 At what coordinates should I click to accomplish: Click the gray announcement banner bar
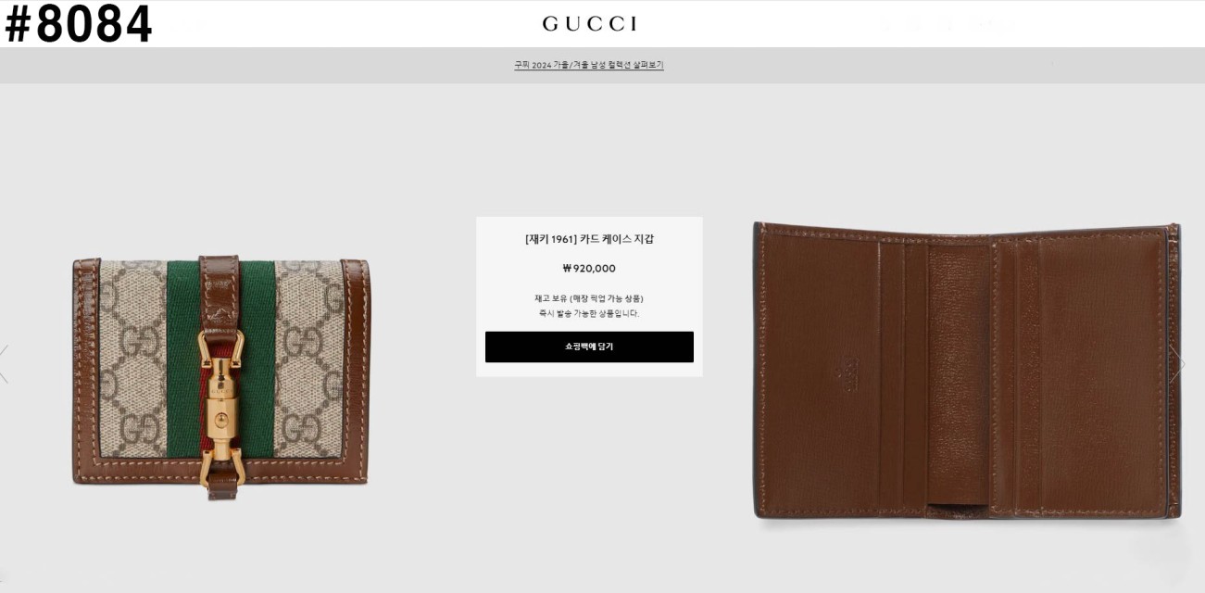602,65
